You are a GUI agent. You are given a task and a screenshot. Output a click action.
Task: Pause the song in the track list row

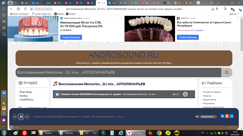click(x=57, y=94)
